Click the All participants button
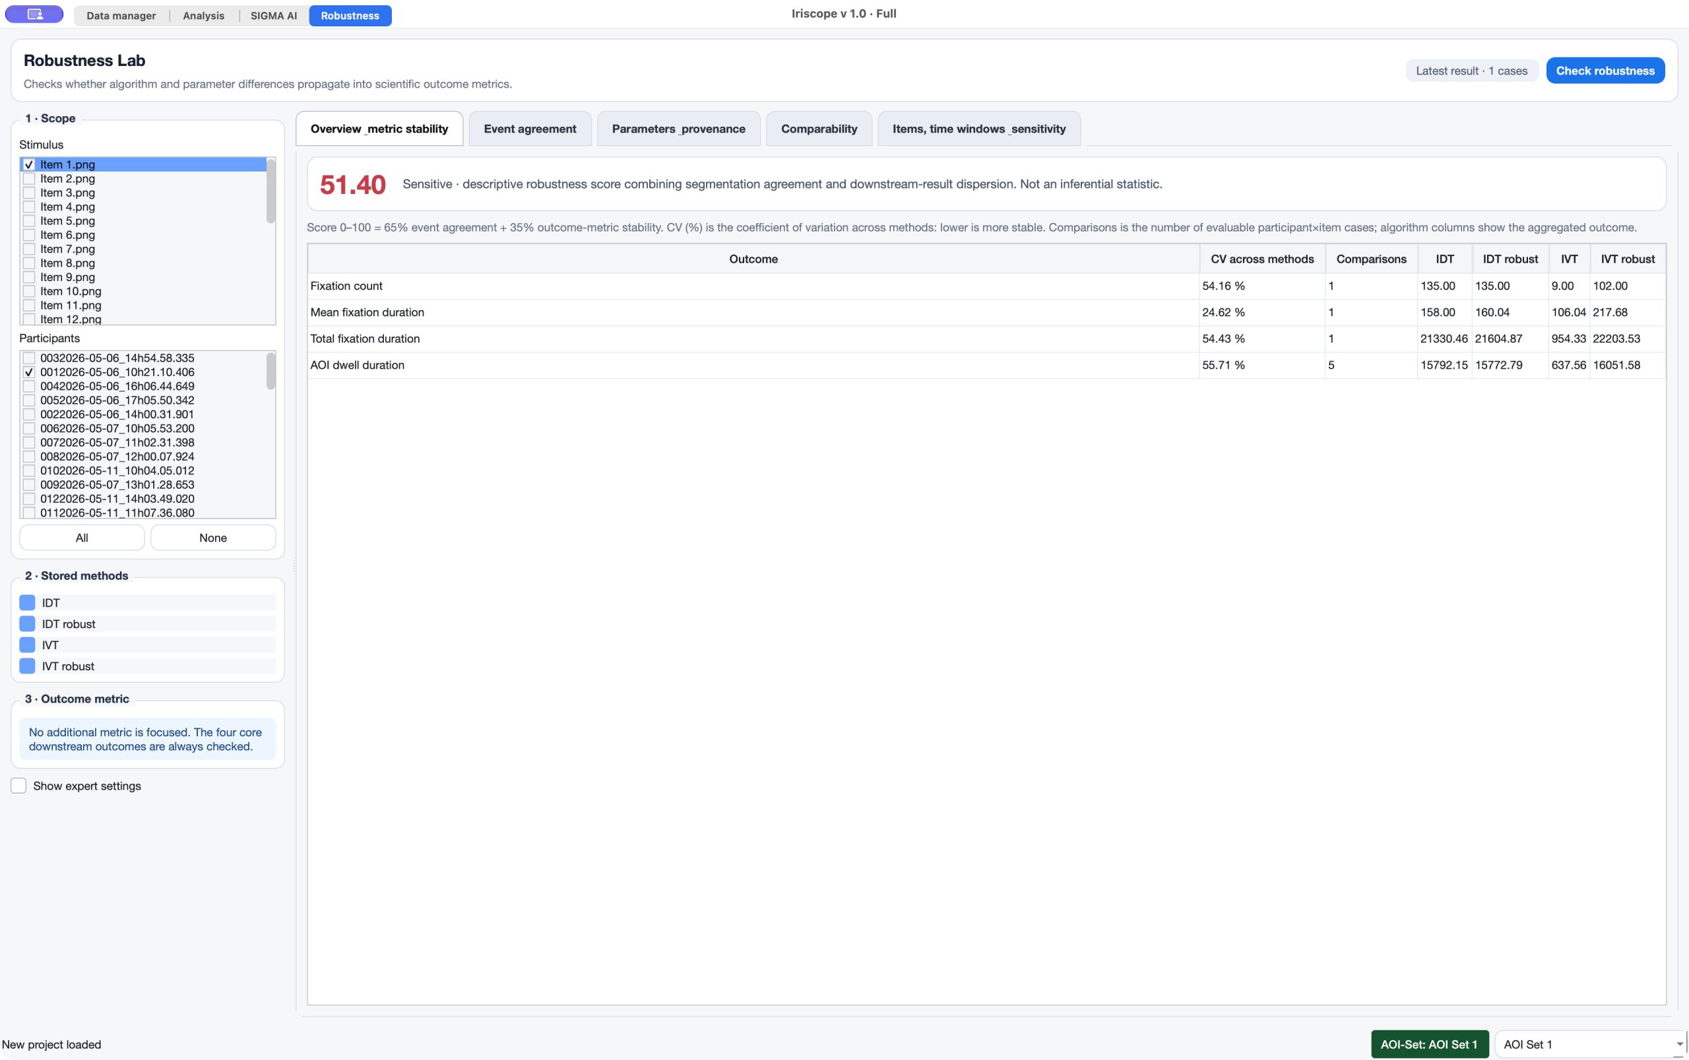Viewport: 1689px width, 1060px height. (x=82, y=538)
